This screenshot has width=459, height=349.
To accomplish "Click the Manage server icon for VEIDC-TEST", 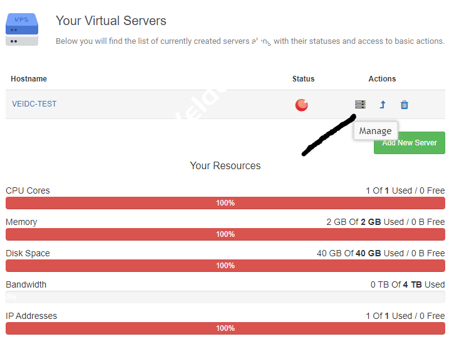I will coord(360,105).
